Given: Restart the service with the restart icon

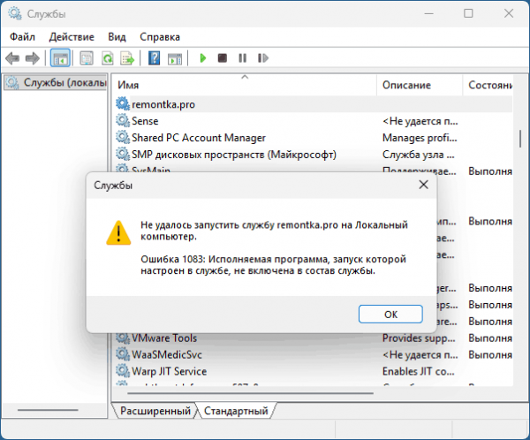Looking at the screenshot, I should pos(262,58).
